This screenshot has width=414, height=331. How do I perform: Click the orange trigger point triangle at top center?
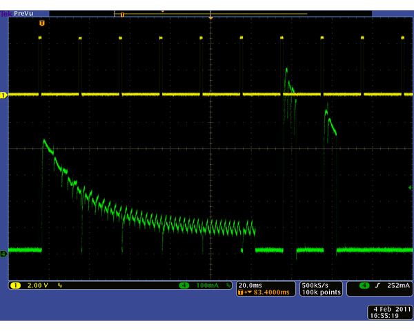pyautogui.click(x=210, y=18)
